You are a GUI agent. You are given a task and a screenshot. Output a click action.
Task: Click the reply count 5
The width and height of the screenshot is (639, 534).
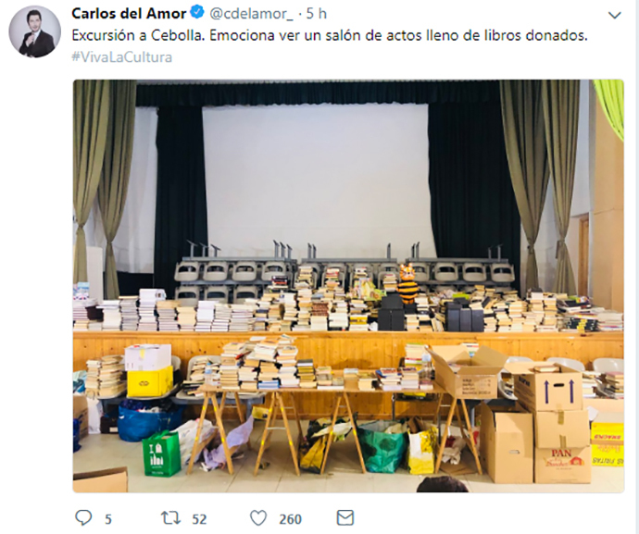pos(108,519)
